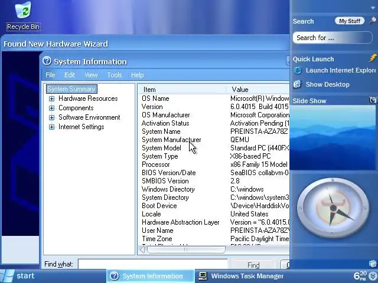Open the Help menu
Image resolution: width=378 pixels, height=283 pixels.
tap(138, 75)
